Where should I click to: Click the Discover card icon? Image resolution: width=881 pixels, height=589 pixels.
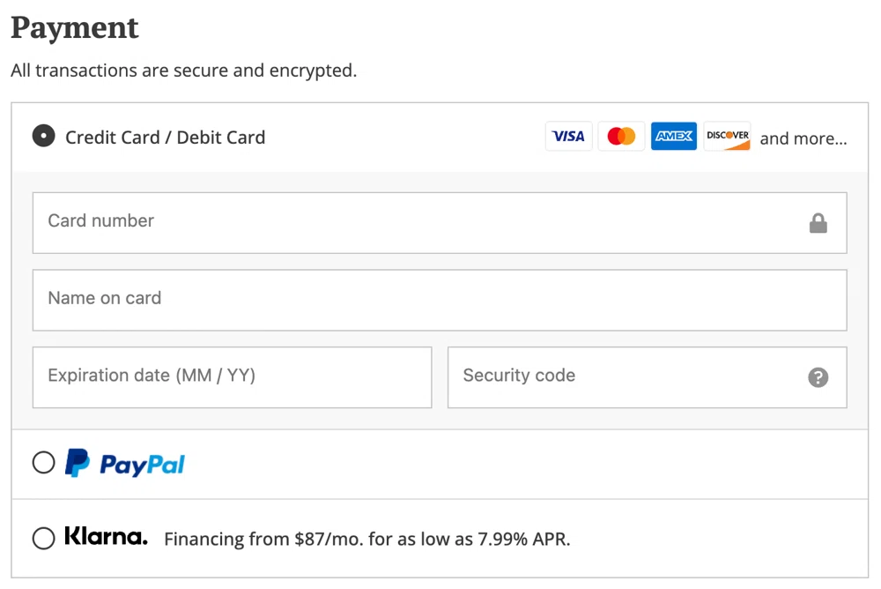point(727,136)
